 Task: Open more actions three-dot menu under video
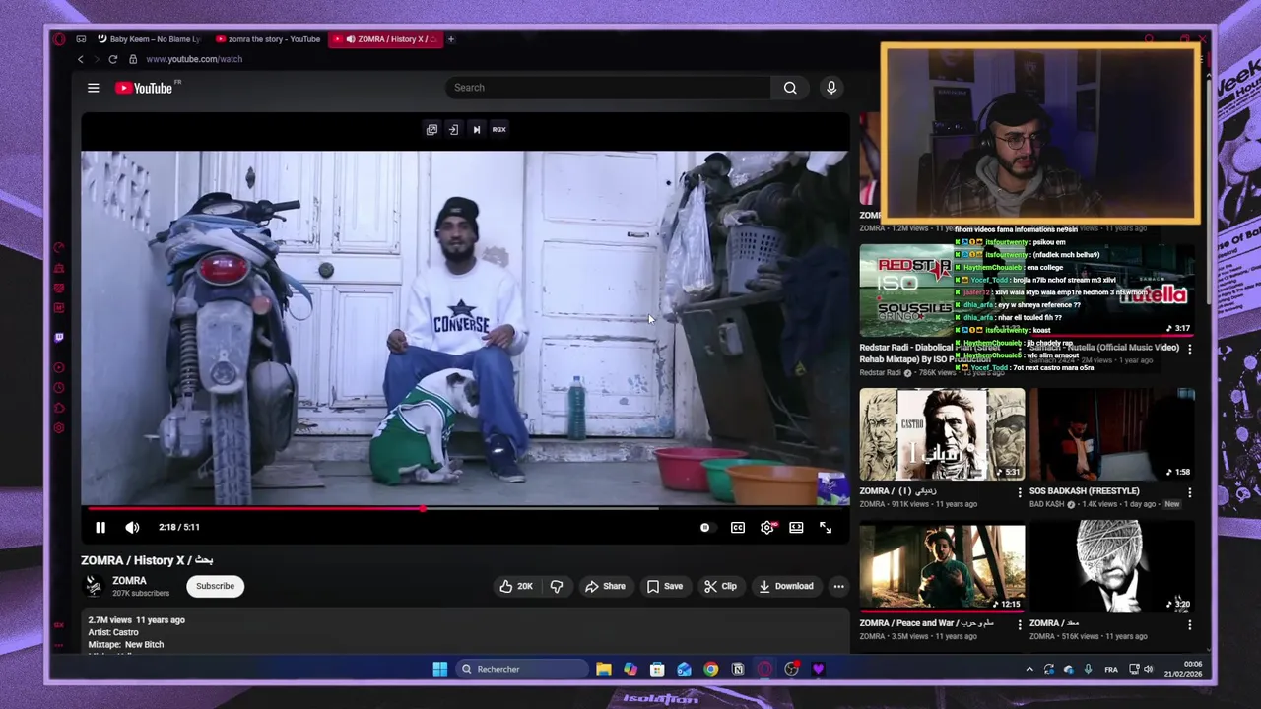tap(838, 586)
